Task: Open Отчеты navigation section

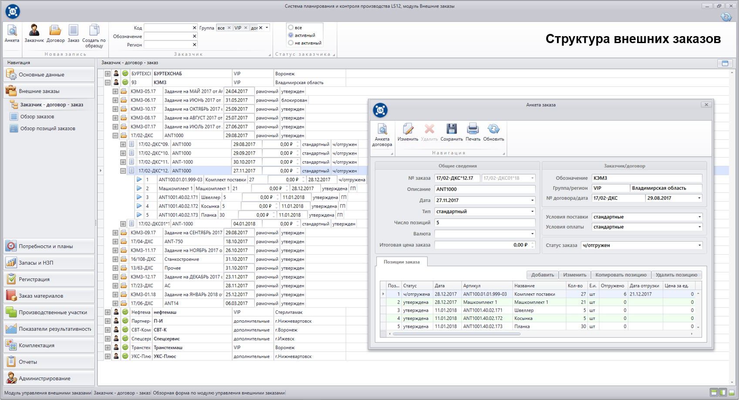Action: (49, 362)
